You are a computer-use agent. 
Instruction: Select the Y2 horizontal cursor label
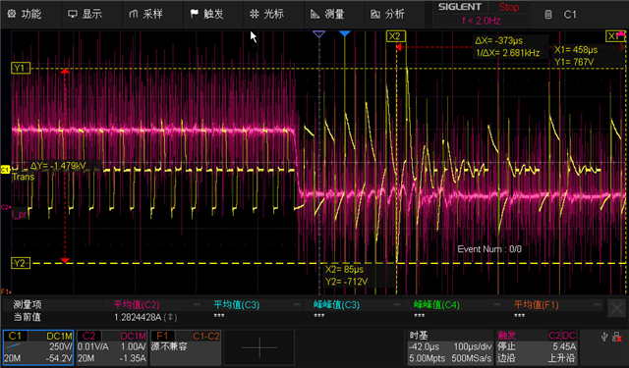(x=21, y=263)
